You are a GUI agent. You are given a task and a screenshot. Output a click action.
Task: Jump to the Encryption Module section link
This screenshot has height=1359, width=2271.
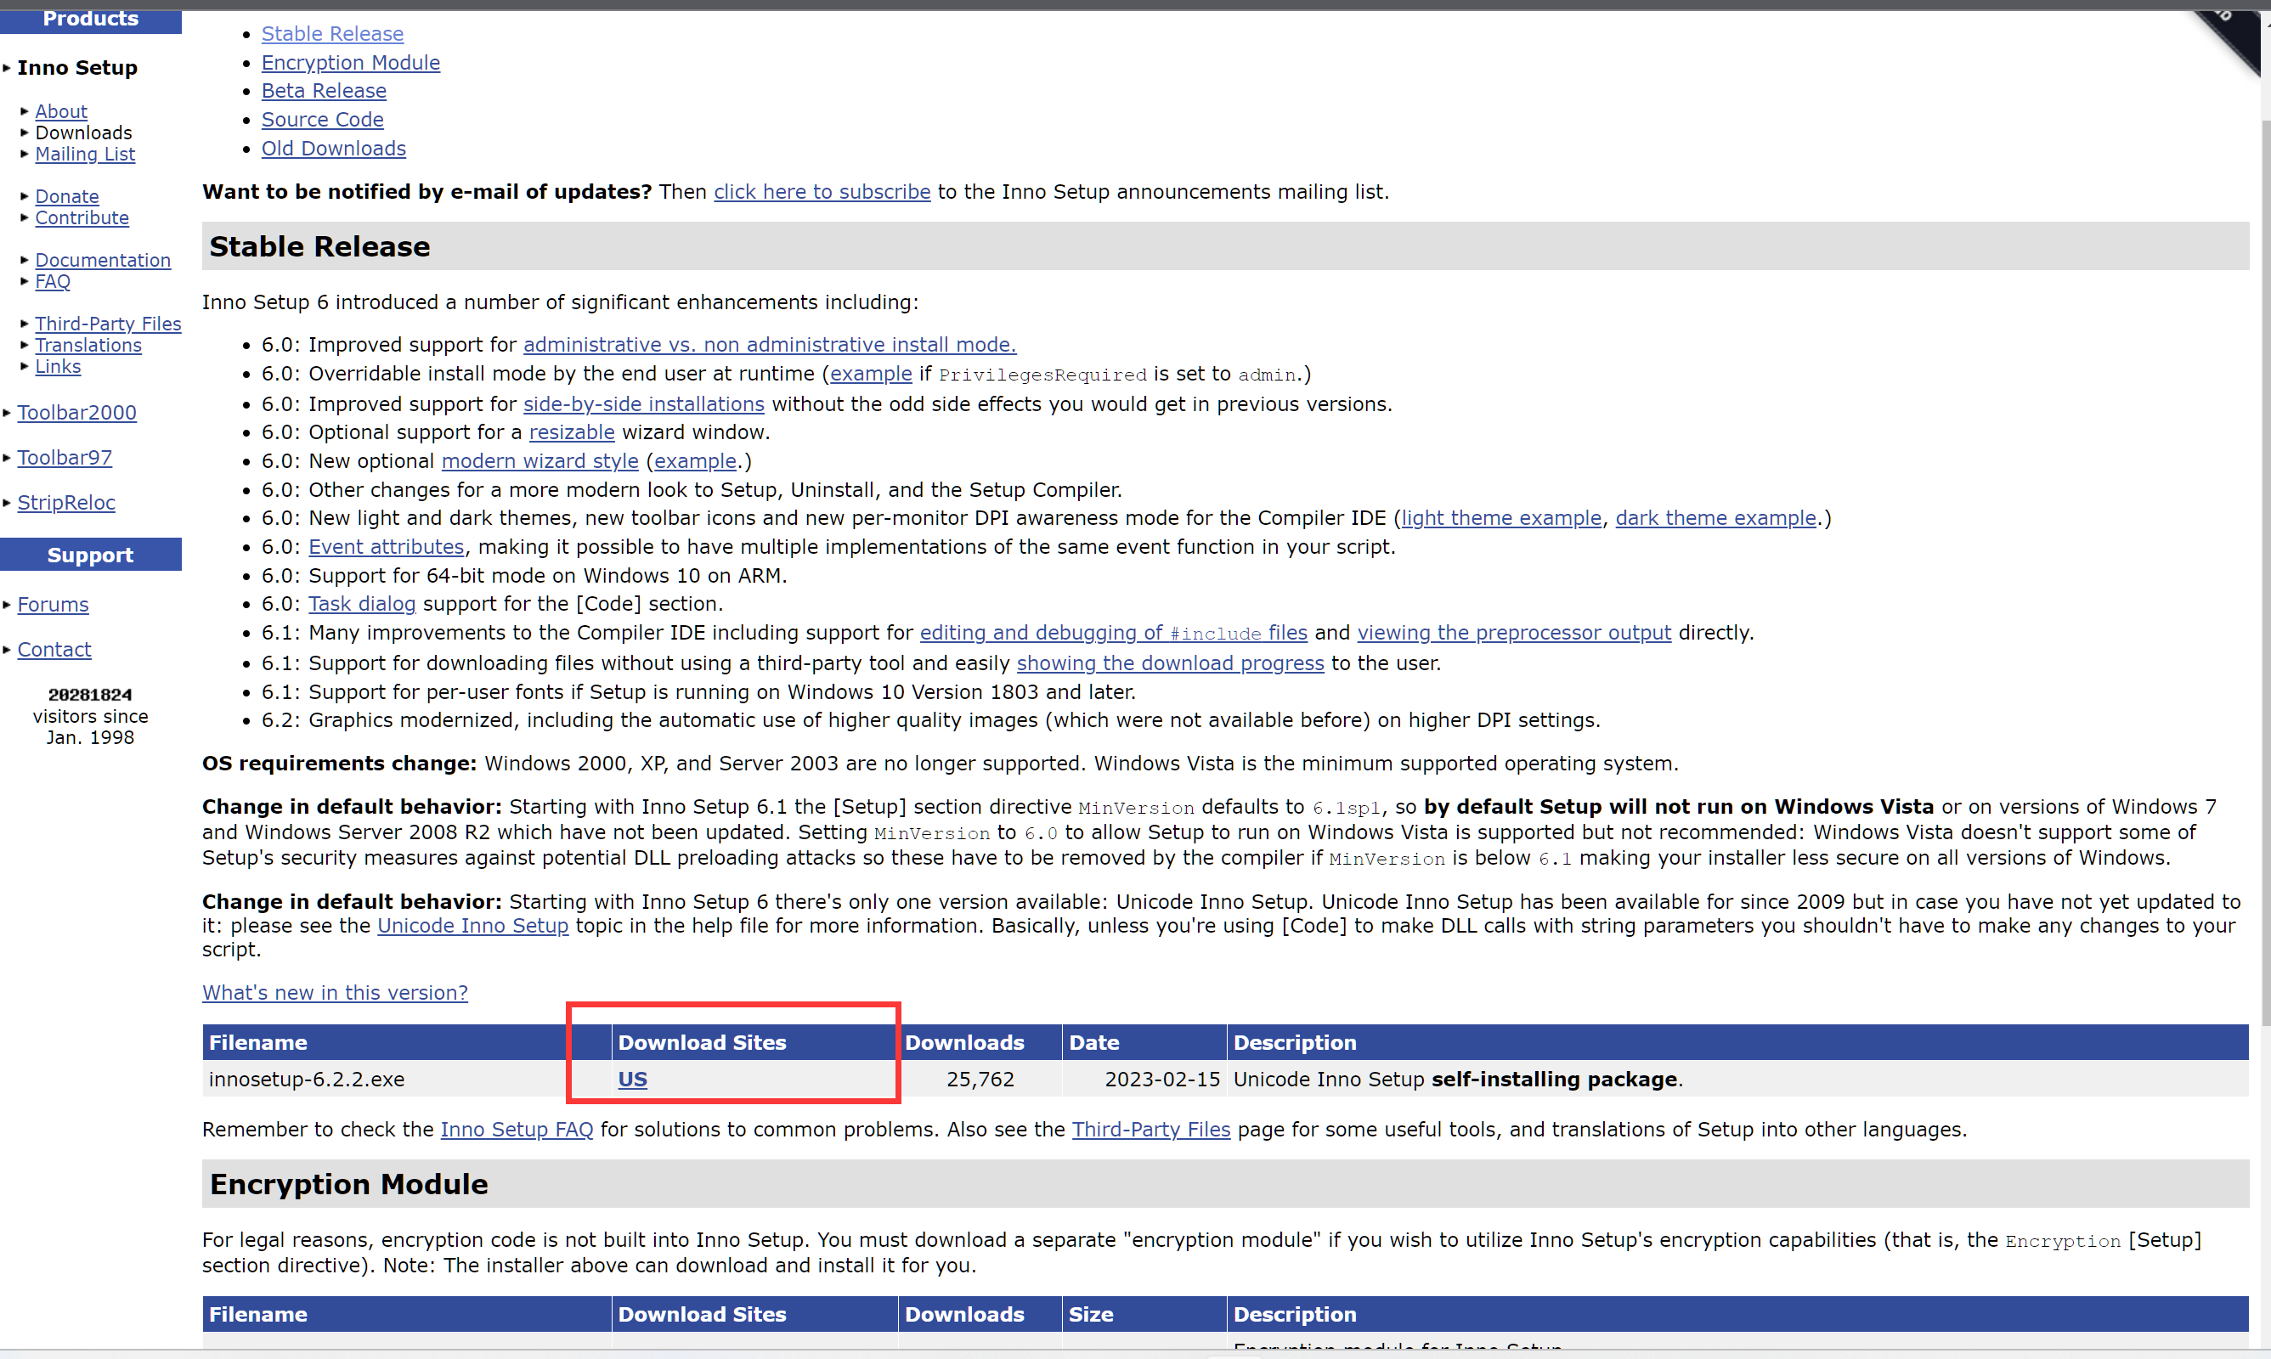351,62
